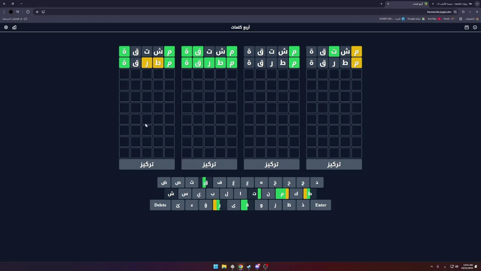Tap the م key on the keyboard
Screen dimensions: 481x271
(x=282, y=194)
